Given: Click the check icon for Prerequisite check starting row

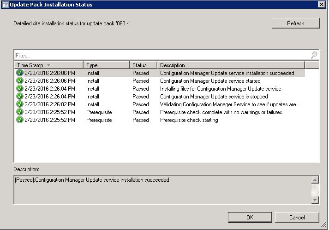Looking at the screenshot, I should (19, 120).
